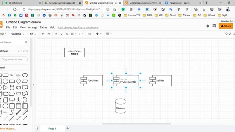Screen dimensions: 235x132
Task: Open the Edit menu
Action: (x=15, y=27)
